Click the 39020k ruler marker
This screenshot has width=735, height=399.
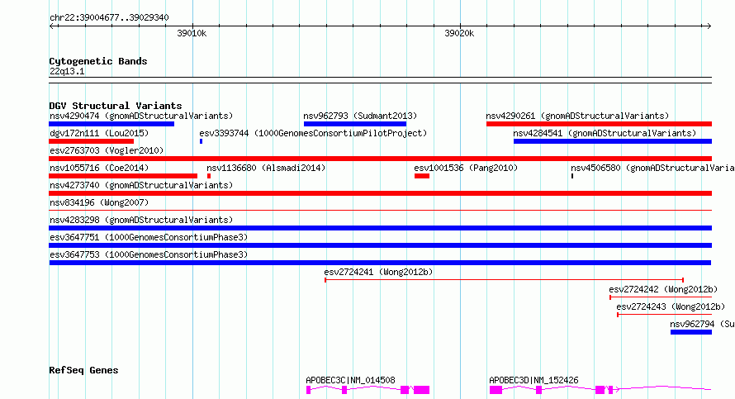[459, 33]
